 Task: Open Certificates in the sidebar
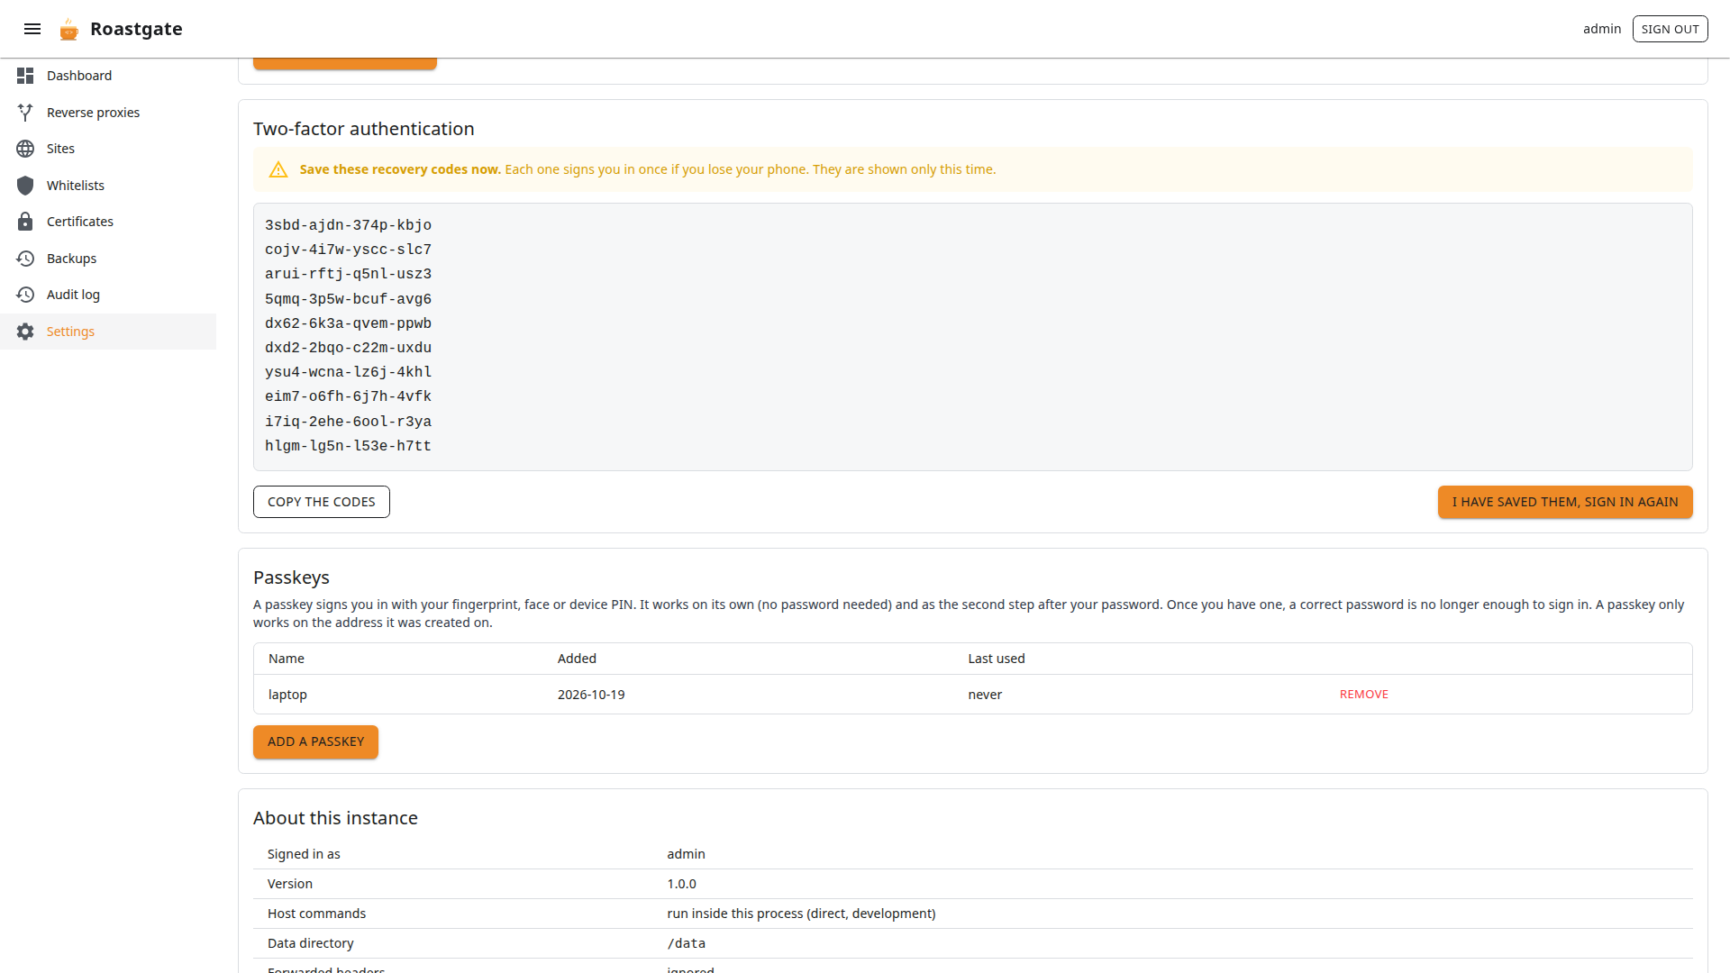click(108, 222)
